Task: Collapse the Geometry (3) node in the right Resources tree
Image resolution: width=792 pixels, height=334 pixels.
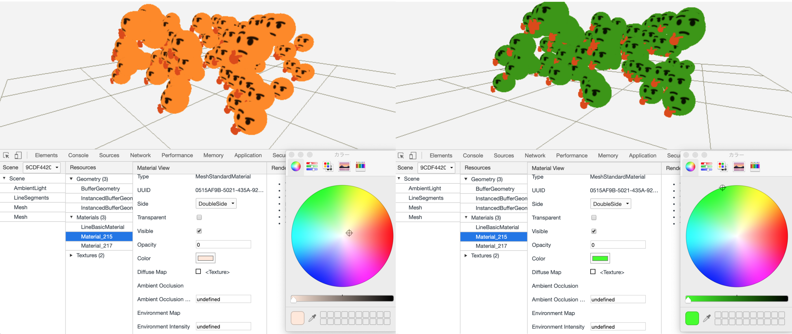Action: click(466, 179)
